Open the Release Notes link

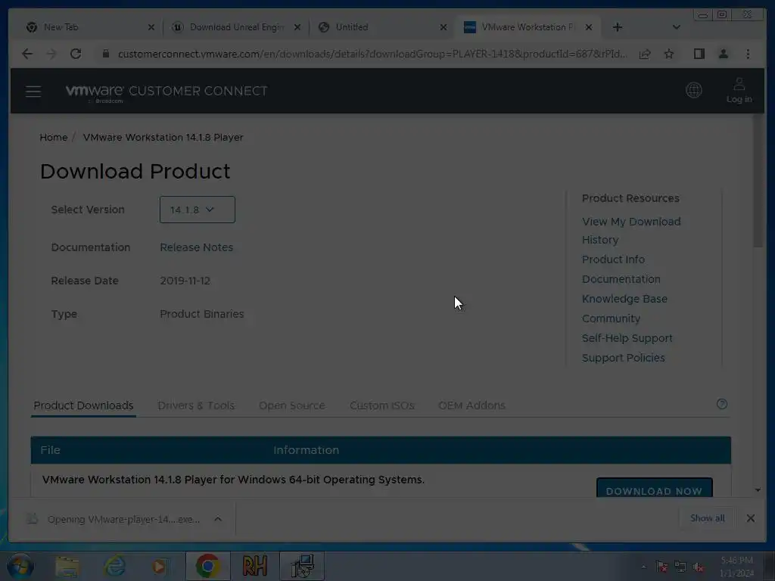tap(196, 247)
